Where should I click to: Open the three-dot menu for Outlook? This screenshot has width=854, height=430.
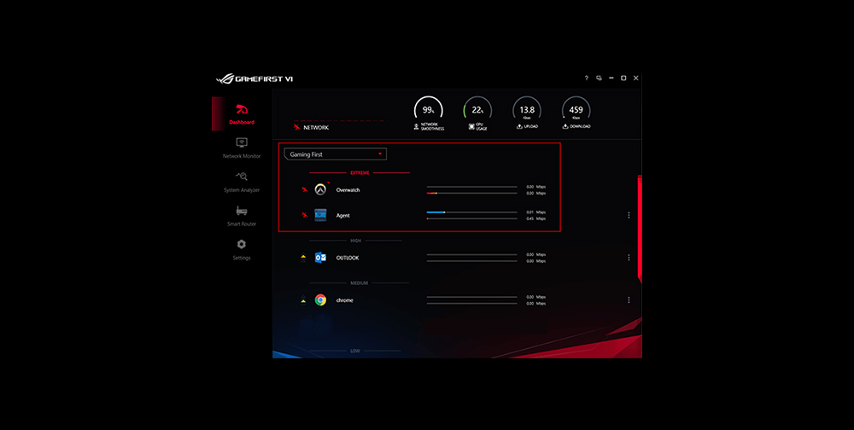629,258
